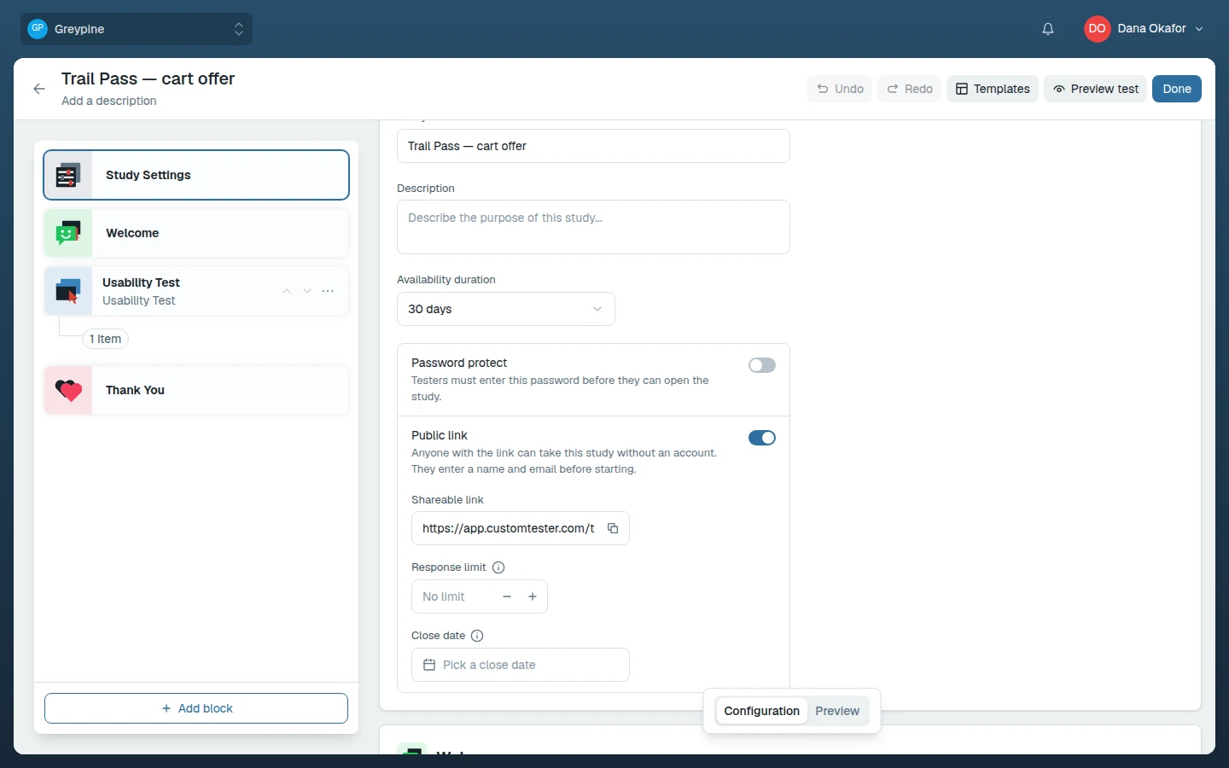Open the Availability duration dropdown
The image size is (1229, 768).
tap(506, 309)
